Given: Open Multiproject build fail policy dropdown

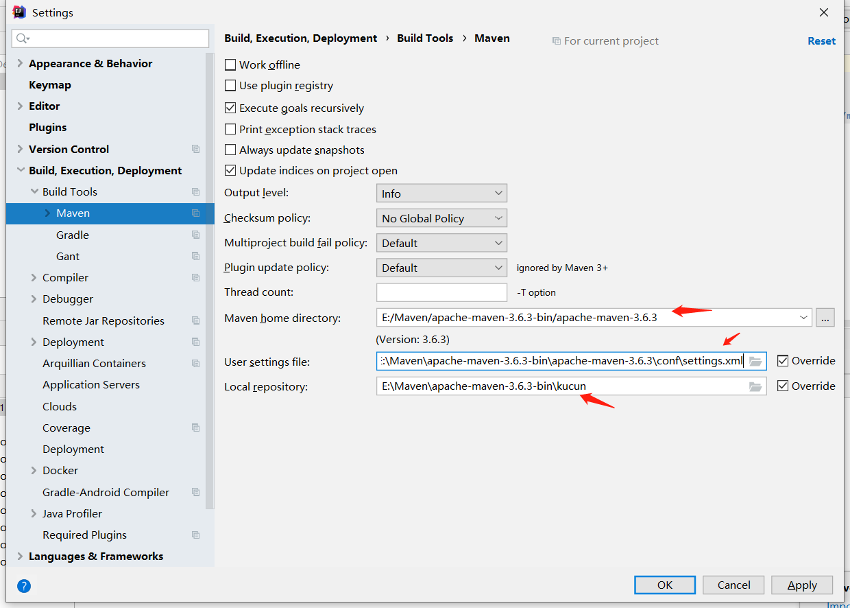Looking at the screenshot, I should tap(441, 243).
